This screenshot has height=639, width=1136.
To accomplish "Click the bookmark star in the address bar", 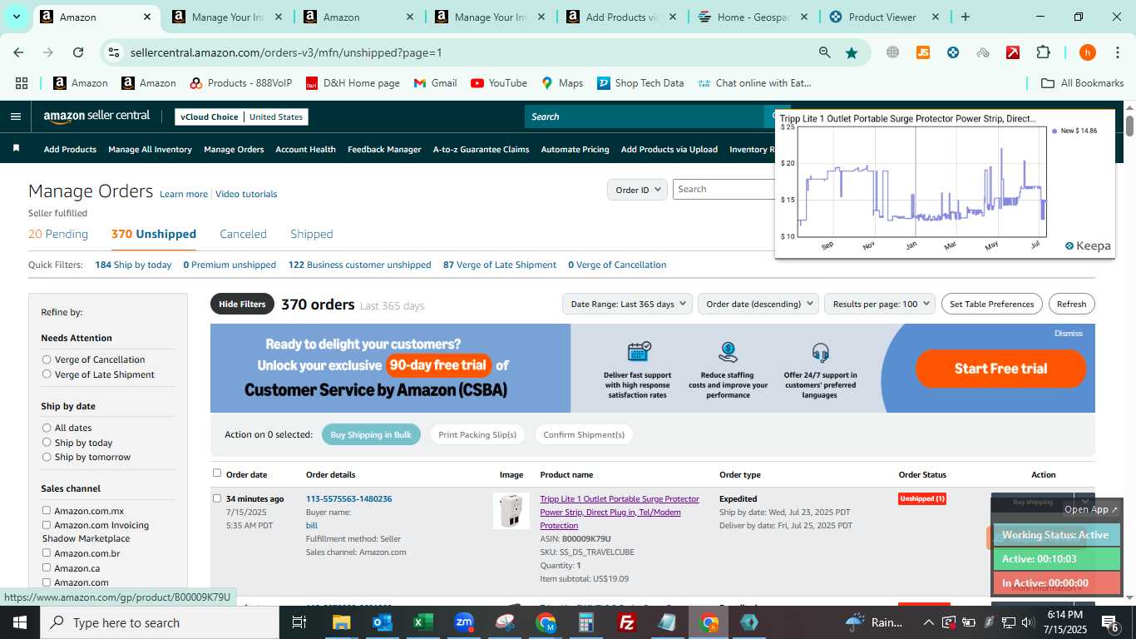I will coord(852,52).
